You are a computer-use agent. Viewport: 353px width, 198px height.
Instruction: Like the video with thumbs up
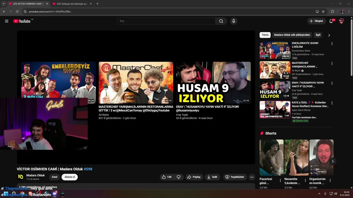pos(167,177)
